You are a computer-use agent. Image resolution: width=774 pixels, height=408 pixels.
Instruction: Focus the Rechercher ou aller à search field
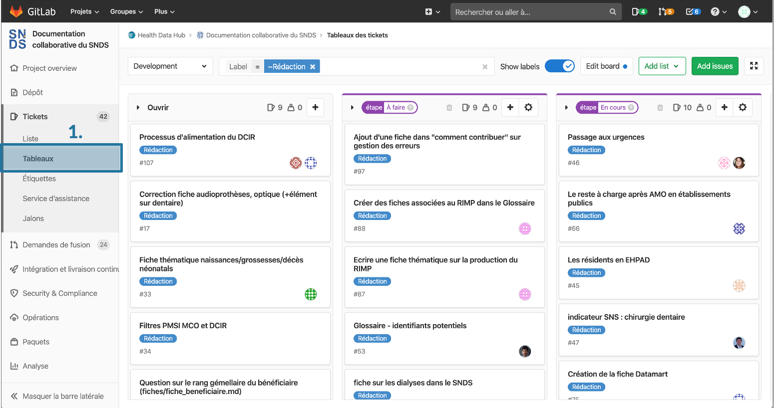[x=529, y=12]
